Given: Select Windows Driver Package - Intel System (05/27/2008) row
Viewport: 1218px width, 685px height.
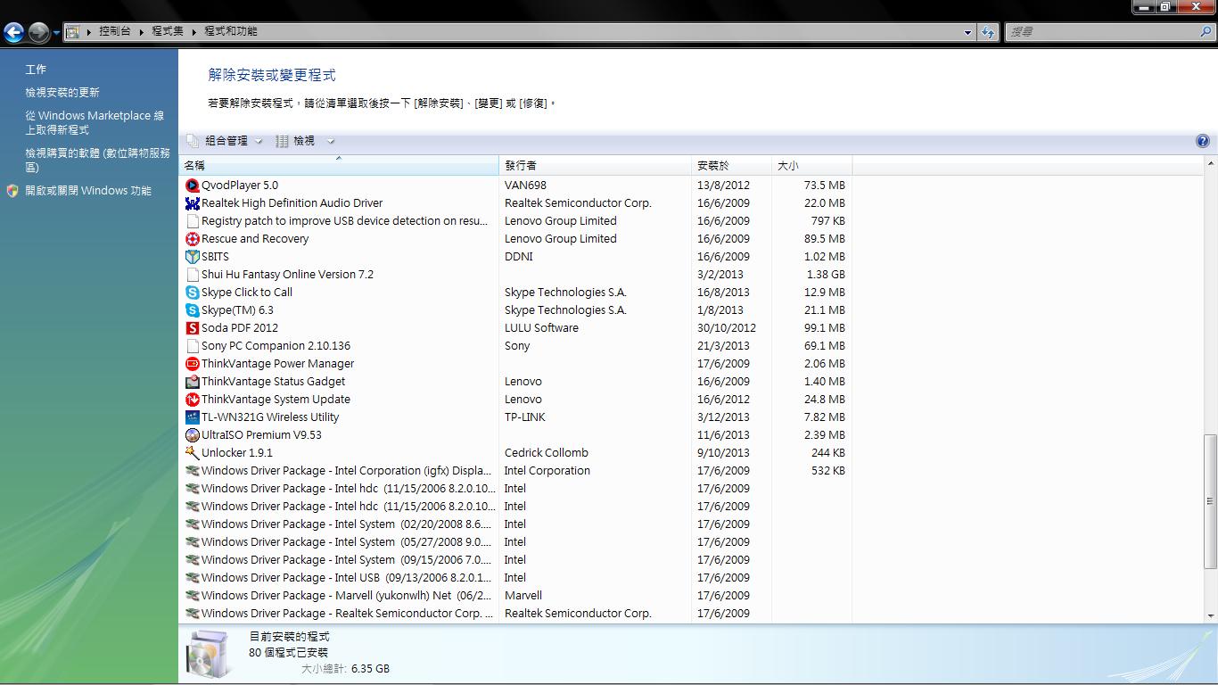Looking at the screenshot, I should (515, 542).
